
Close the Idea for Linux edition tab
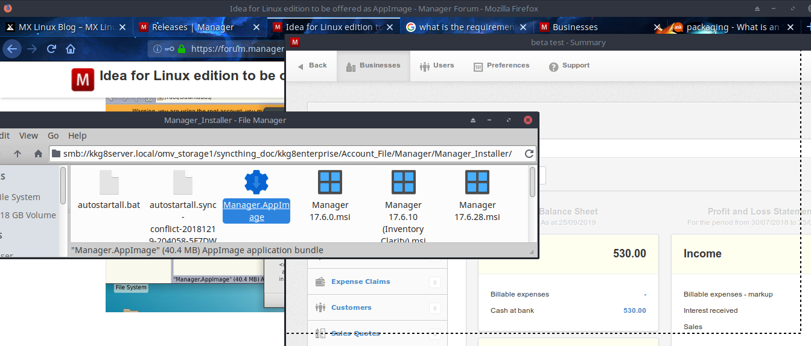(390, 27)
